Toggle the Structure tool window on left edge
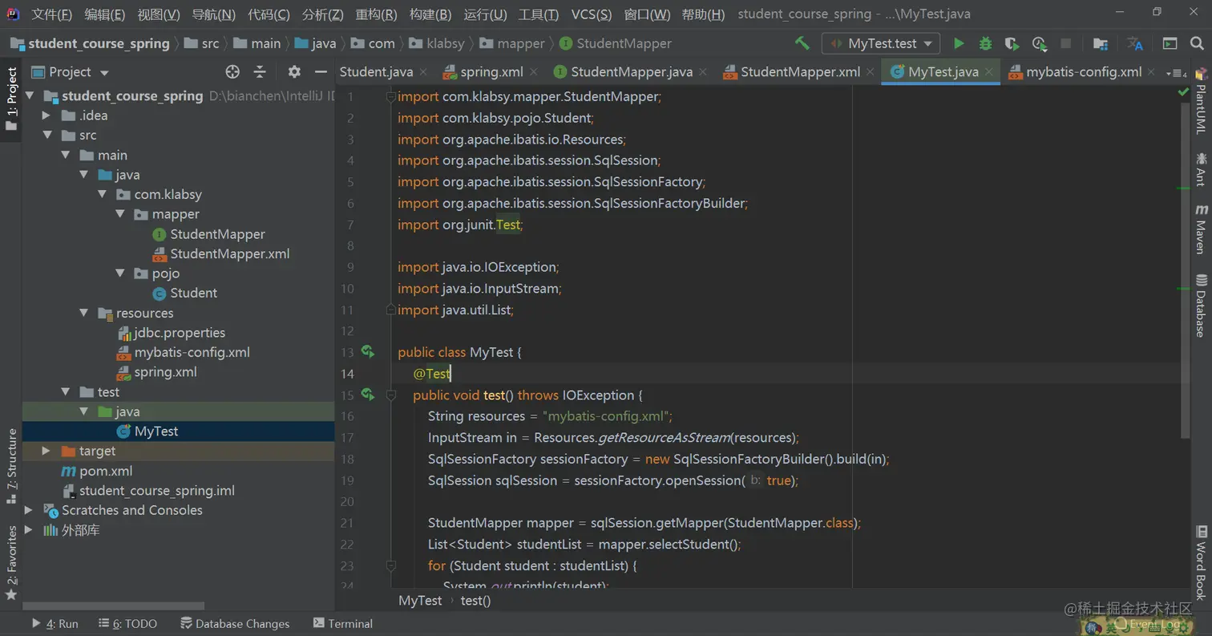The width and height of the screenshot is (1212, 636). (x=11, y=465)
